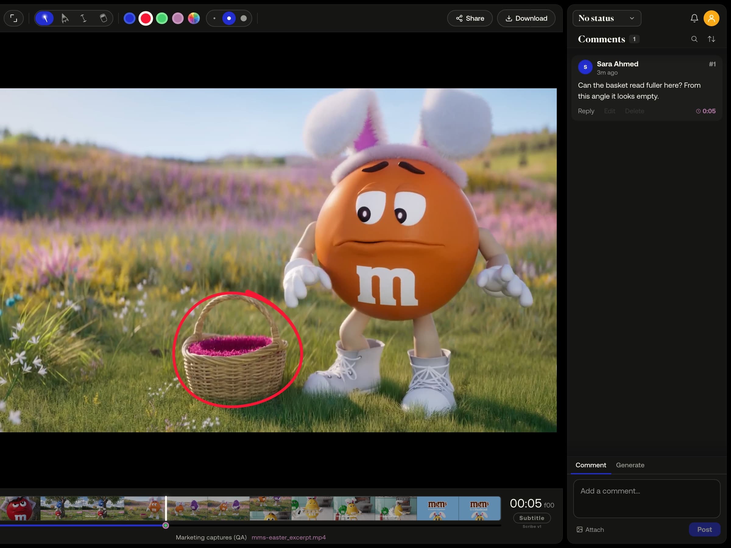731x548 pixels.
Task: Pick the pink annotation color
Action: [178, 18]
